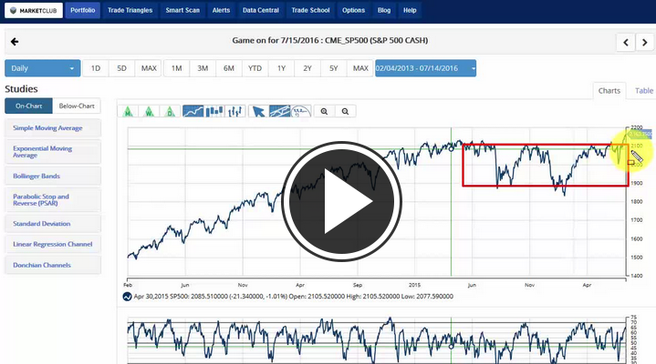This screenshot has height=364, width=656.
Task: Toggle the monthly Trade Triangle icon
Action: pos(128,111)
